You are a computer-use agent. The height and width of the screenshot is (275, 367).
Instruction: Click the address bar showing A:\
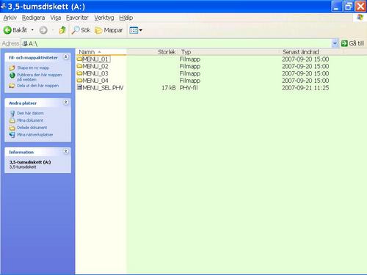point(176,43)
